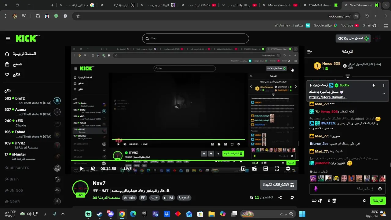Open store.dawah link in pinned message
The image size is (391, 220).
click(329, 97)
